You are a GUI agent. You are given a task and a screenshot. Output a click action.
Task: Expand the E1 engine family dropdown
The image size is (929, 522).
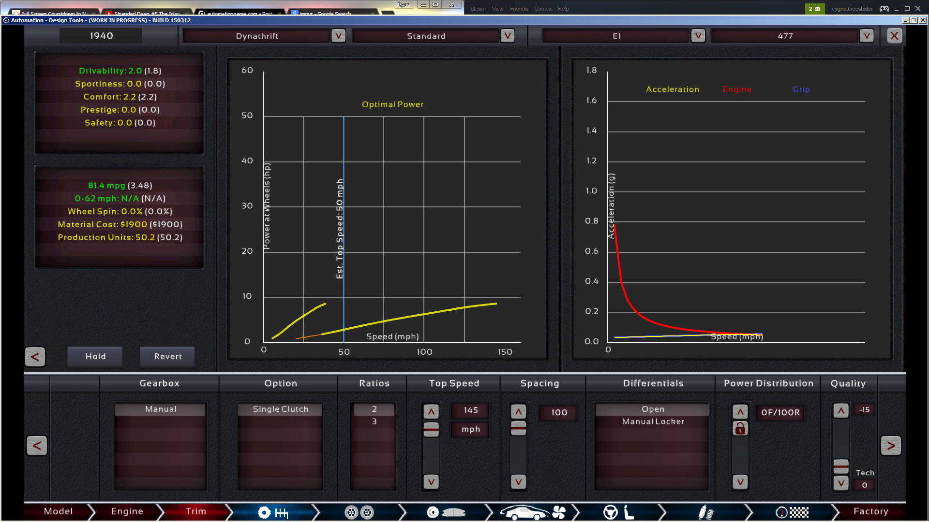tap(698, 36)
